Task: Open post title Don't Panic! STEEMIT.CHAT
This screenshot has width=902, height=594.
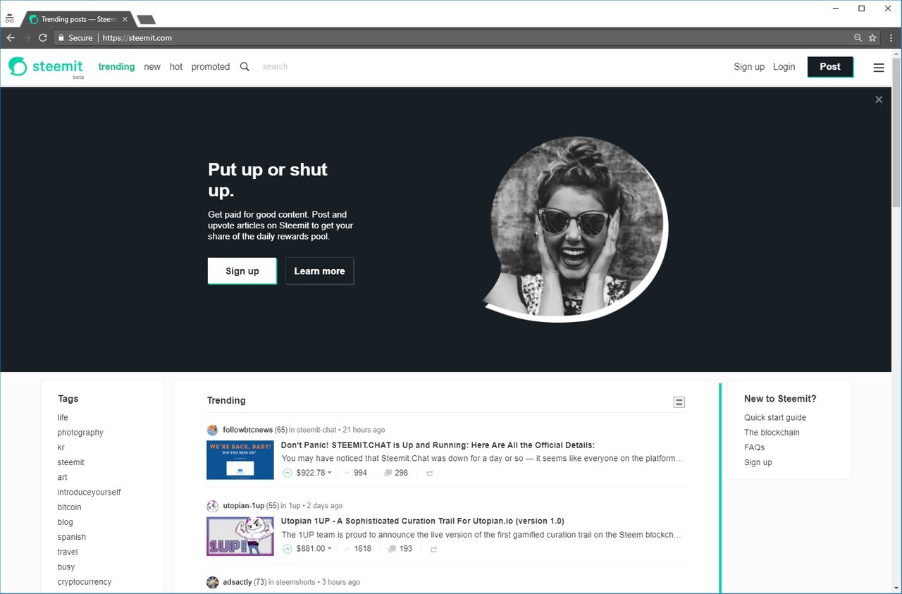Action: pyautogui.click(x=438, y=445)
